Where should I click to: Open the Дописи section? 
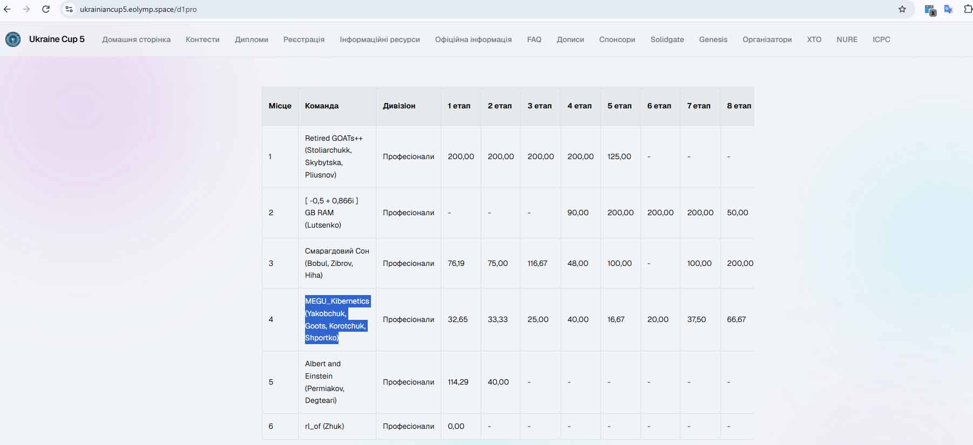pyautogui.click(x=570, y=39)
